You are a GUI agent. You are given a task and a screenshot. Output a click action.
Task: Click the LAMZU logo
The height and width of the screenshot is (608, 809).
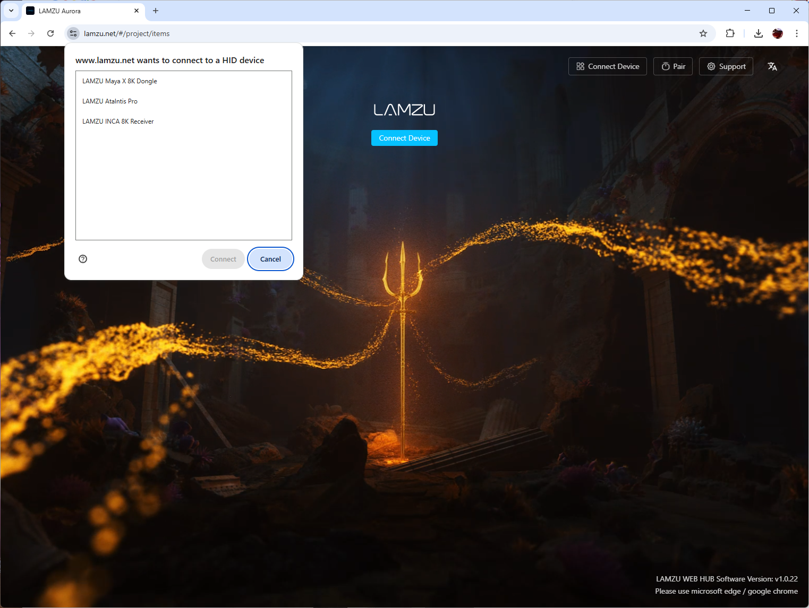tap(404, 110)
